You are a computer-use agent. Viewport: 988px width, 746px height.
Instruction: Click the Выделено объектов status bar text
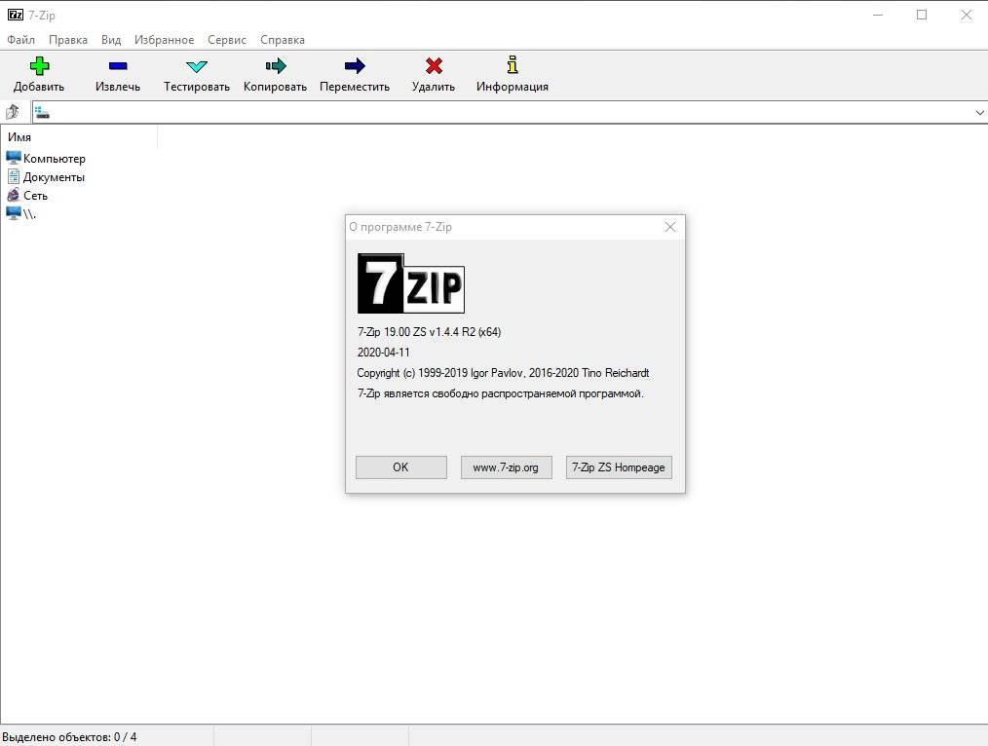69,736
